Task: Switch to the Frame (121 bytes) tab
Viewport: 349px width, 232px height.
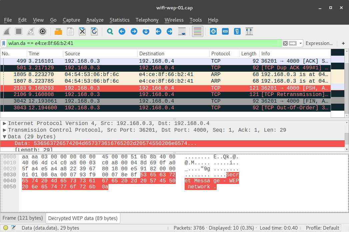Action: click(x=23, y=218)
